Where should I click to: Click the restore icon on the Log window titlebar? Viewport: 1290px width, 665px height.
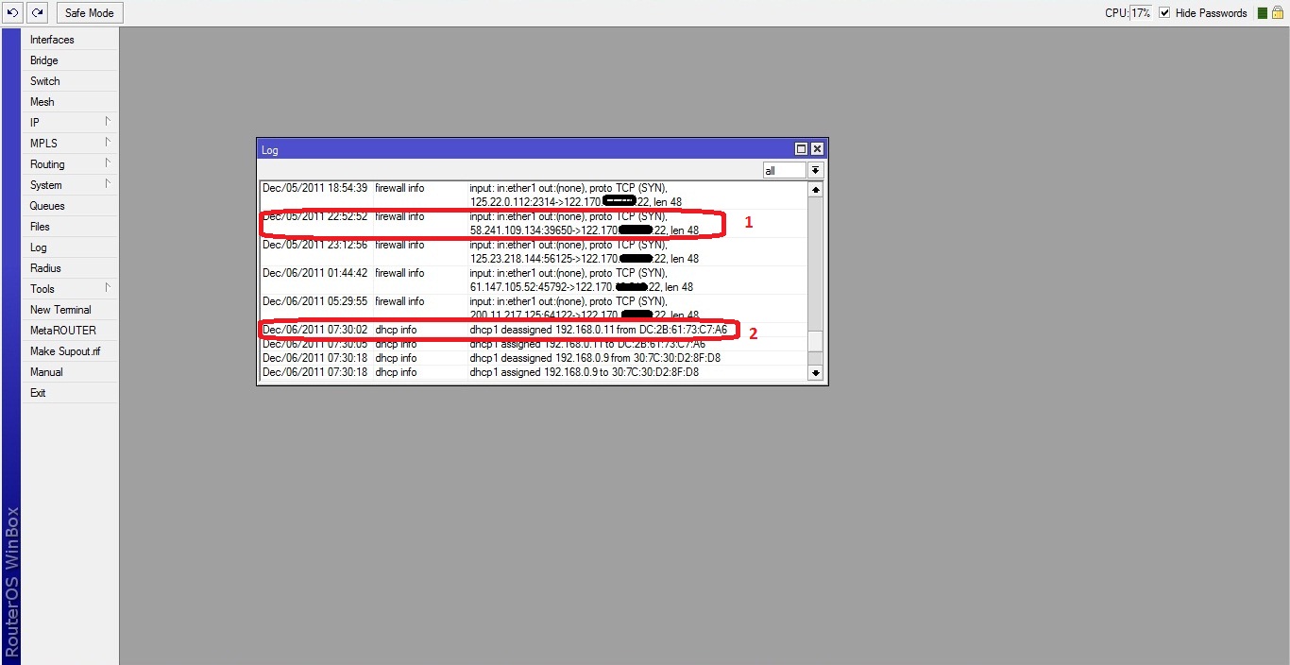click(801, 148)
